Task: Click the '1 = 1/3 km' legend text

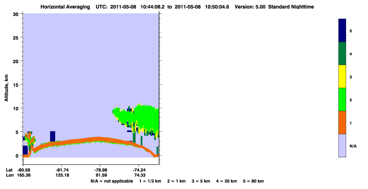Action: pyautogui.click(x=150, y=181)
